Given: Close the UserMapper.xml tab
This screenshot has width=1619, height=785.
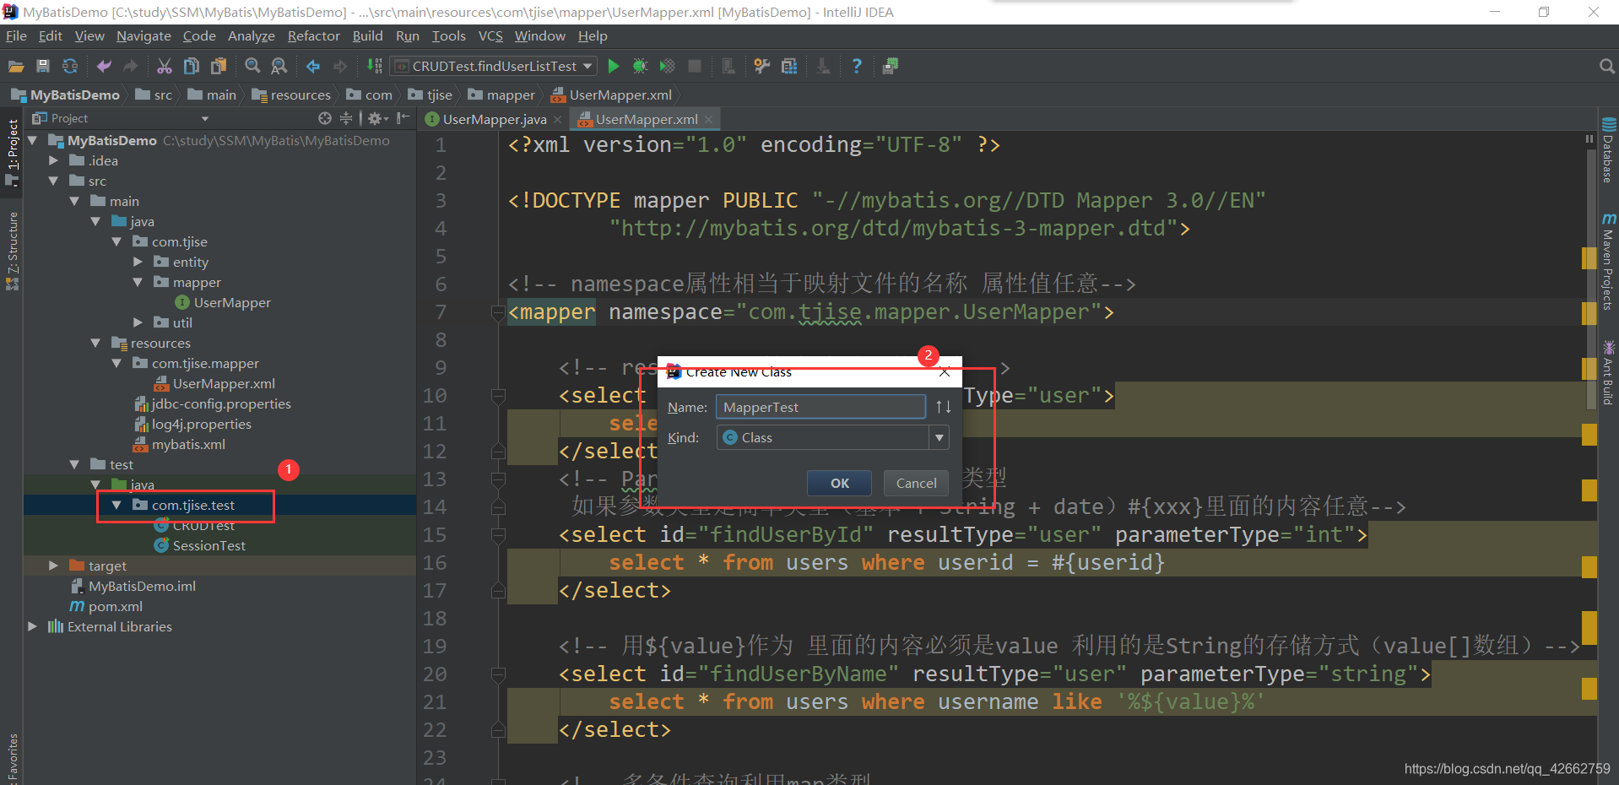Looking at the screenshot, I should coord(708,119).
